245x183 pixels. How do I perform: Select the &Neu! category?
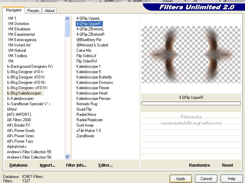coord(12,109)
